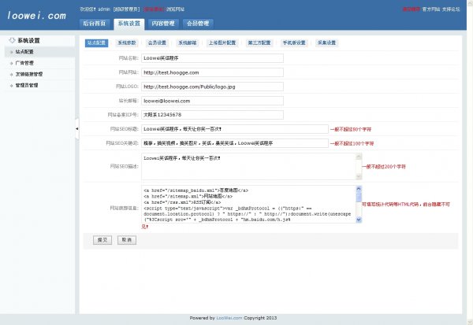
Task: Select the 系统参数 sub-tab
Action: (x=127, y=43)
